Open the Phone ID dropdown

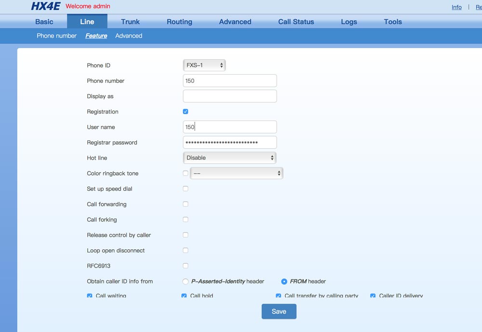pyautogui.click(x=204, y=65)
